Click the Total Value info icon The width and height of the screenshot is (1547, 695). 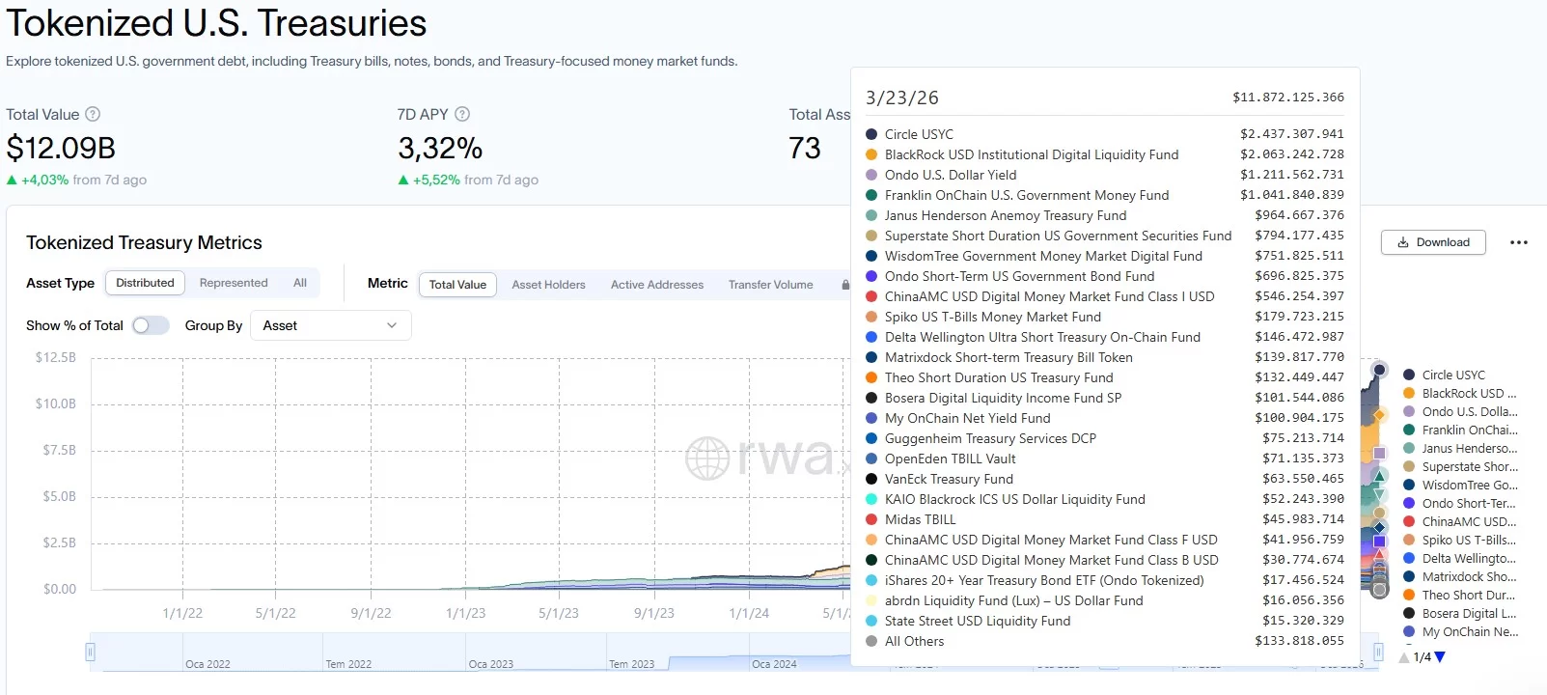pos(93,114)
